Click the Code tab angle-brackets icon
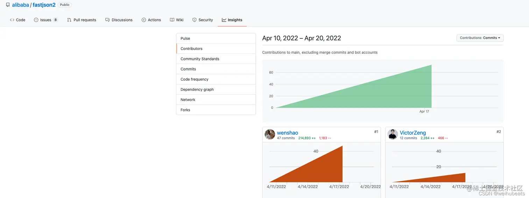 12,20
